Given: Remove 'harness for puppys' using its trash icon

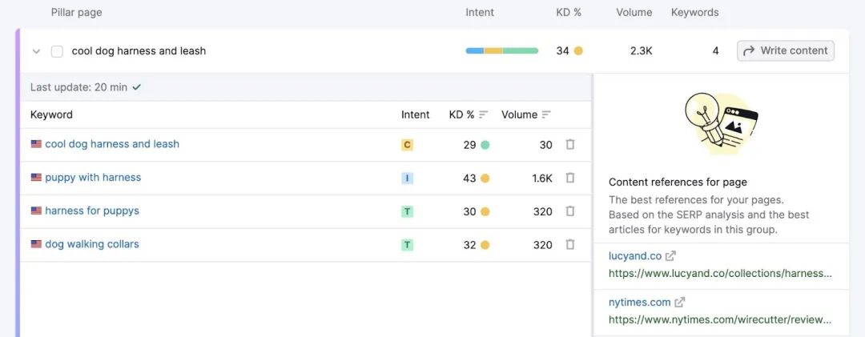Looking at the screenshot, I should [570, 211].
